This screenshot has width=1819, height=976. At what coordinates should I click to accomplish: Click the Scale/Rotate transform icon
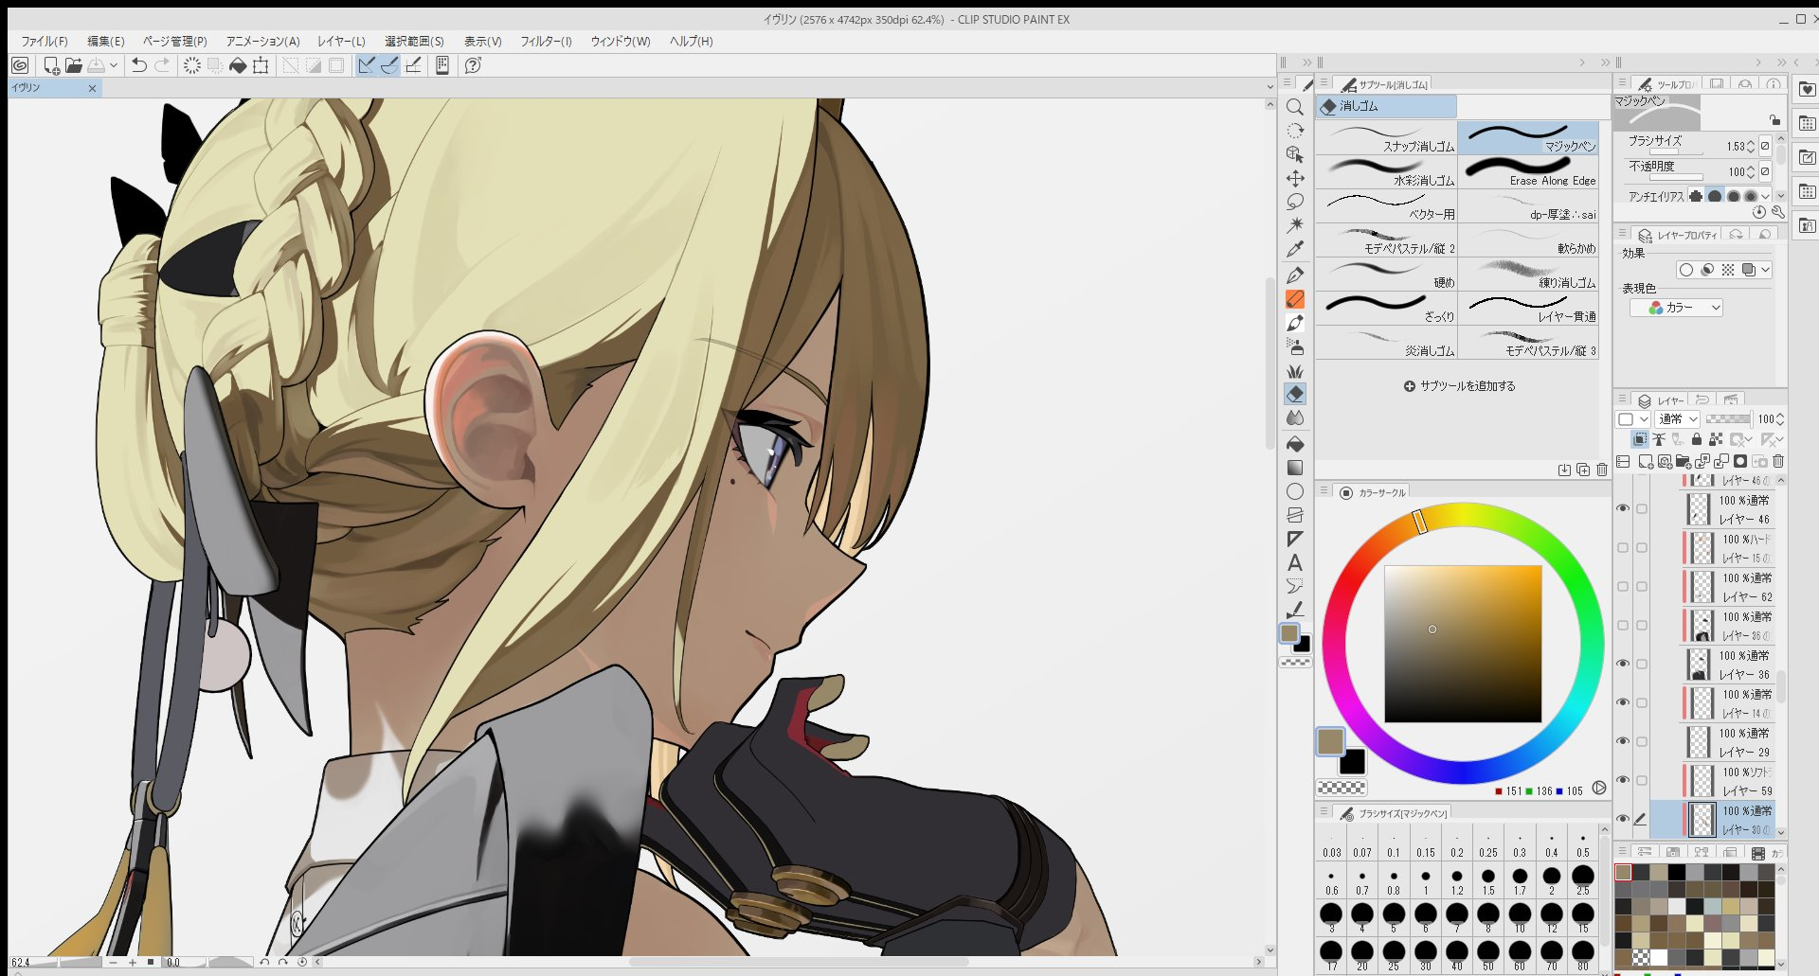pos(261,65)
